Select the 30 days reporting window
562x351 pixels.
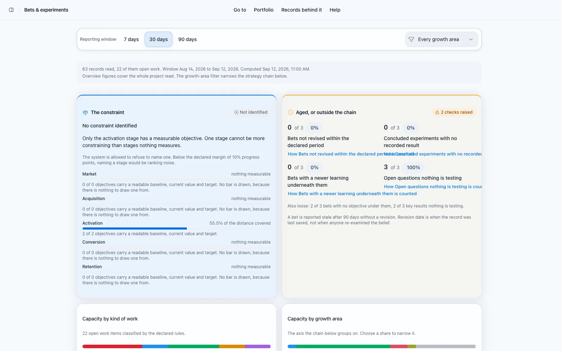click(158, 39)
